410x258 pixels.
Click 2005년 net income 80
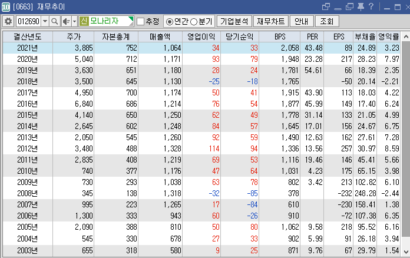click(x=254, y=227)
